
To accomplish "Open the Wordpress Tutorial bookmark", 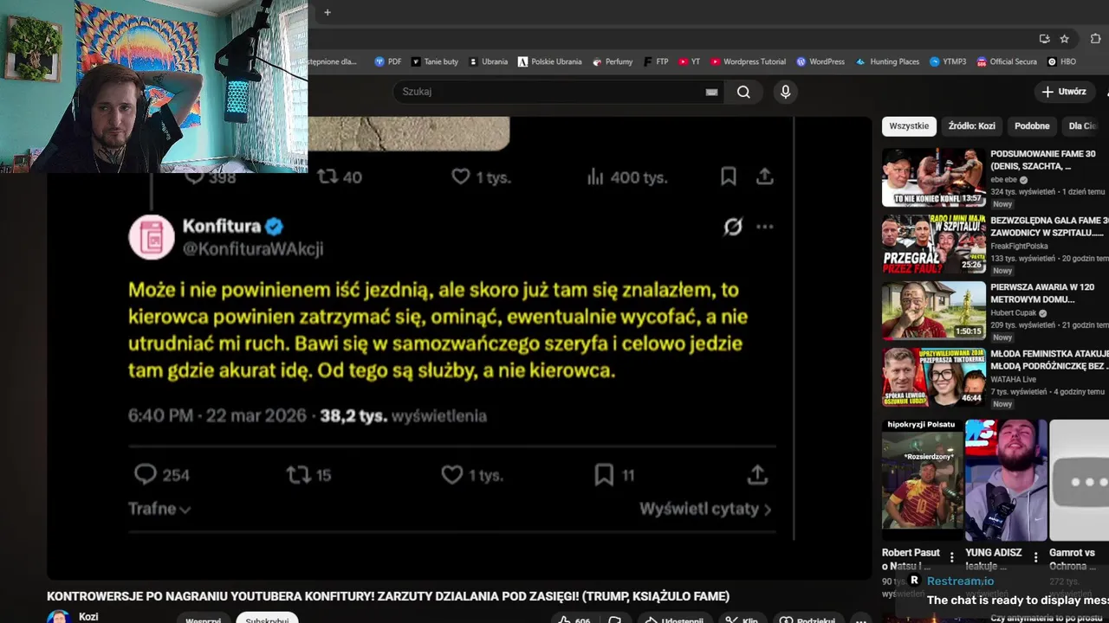I will (x=749, y=61).
